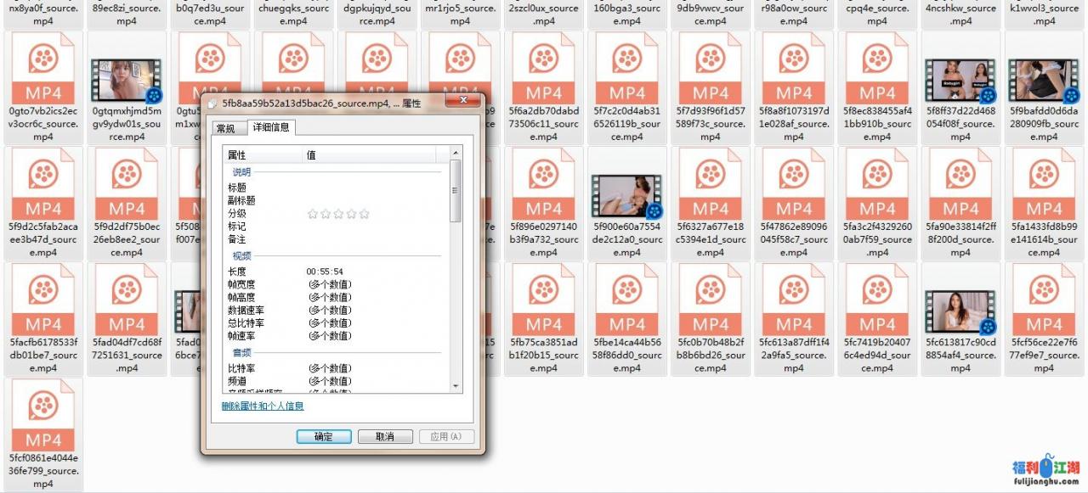The height and width of the screenshot is (493, 1088).
Task: Set the 分级 rating to five stars
Action: [x=364, y=214]
